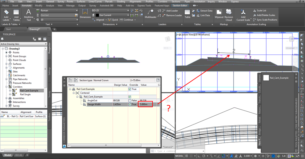The width and height of the screenshot is (305, 159).
Task: Click the Toolspace help icon
Action: point(45,39)
